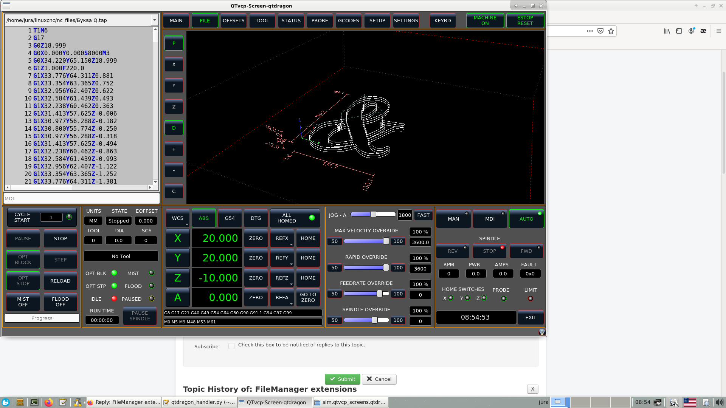Toggle ABS coordinate display
Screen dimensions: 726x408
pos(204,218)
